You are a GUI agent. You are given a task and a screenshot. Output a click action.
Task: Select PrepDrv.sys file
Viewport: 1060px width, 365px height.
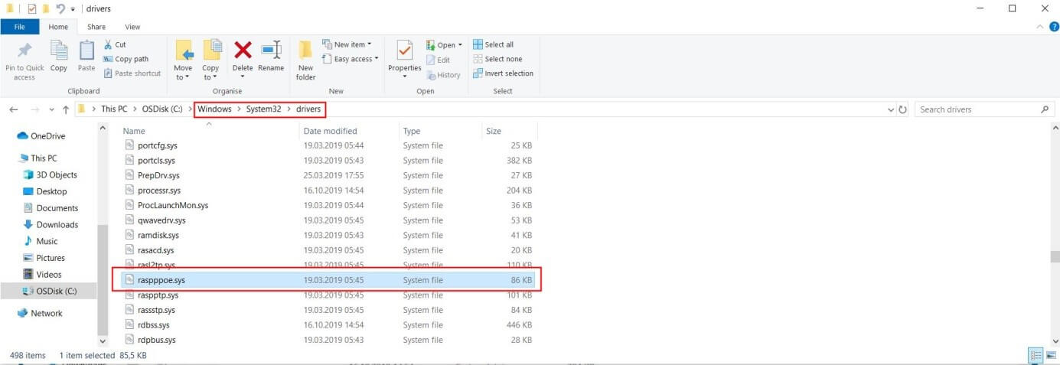[327, 175]
